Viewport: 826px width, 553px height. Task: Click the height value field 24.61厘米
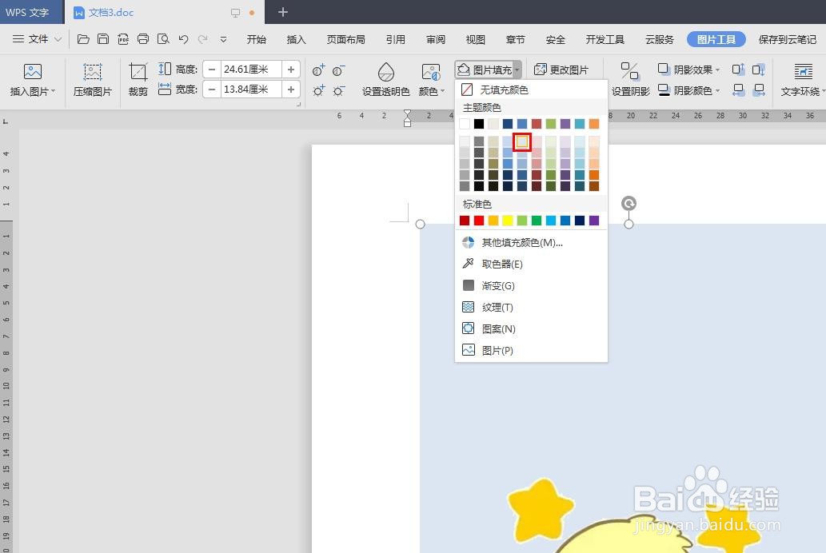pos(251,69)
